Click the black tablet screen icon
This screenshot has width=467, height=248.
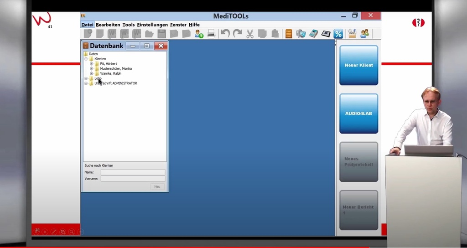326,34
